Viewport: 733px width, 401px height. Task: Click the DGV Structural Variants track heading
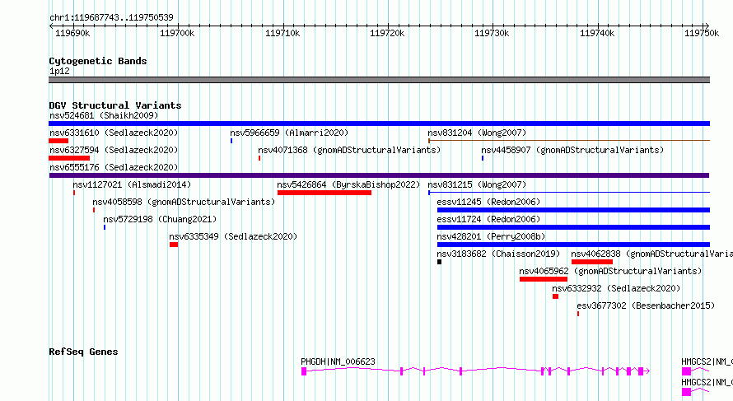[x=115, y=105]
